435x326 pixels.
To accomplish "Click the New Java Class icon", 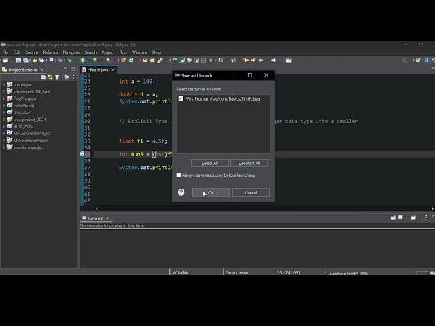I will coord(131,60).
